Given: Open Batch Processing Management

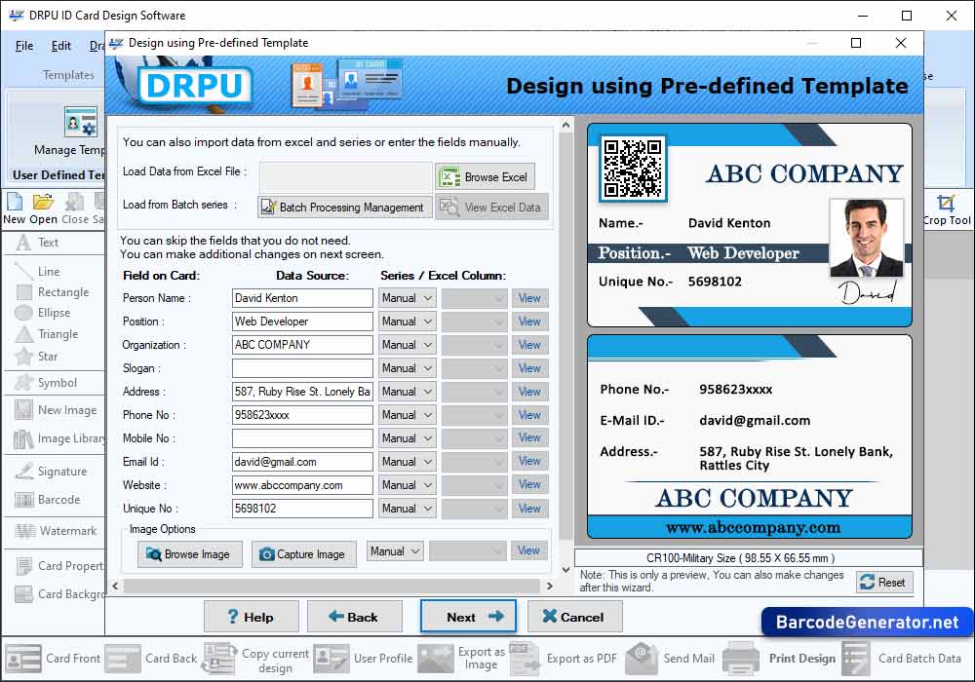Looking at the screenshot, I should [x=344, y=207].
